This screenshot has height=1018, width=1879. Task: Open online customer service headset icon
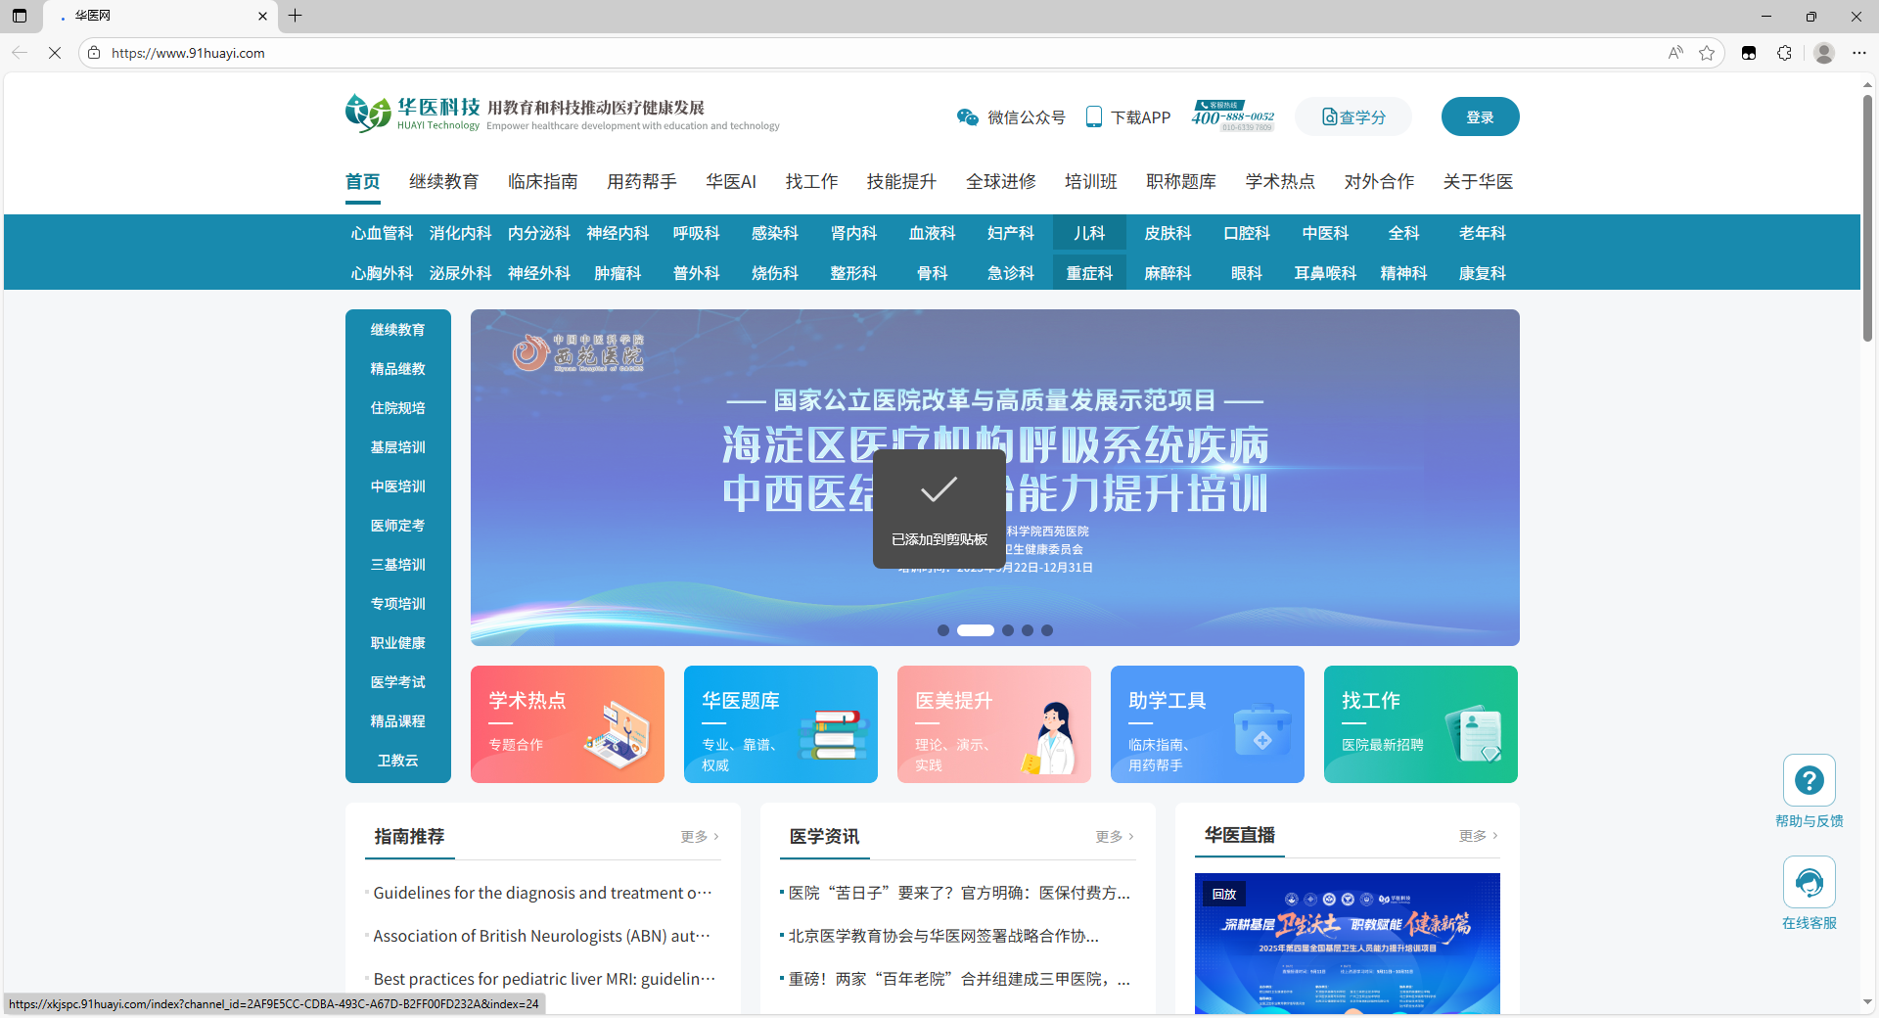point(1809,882)
